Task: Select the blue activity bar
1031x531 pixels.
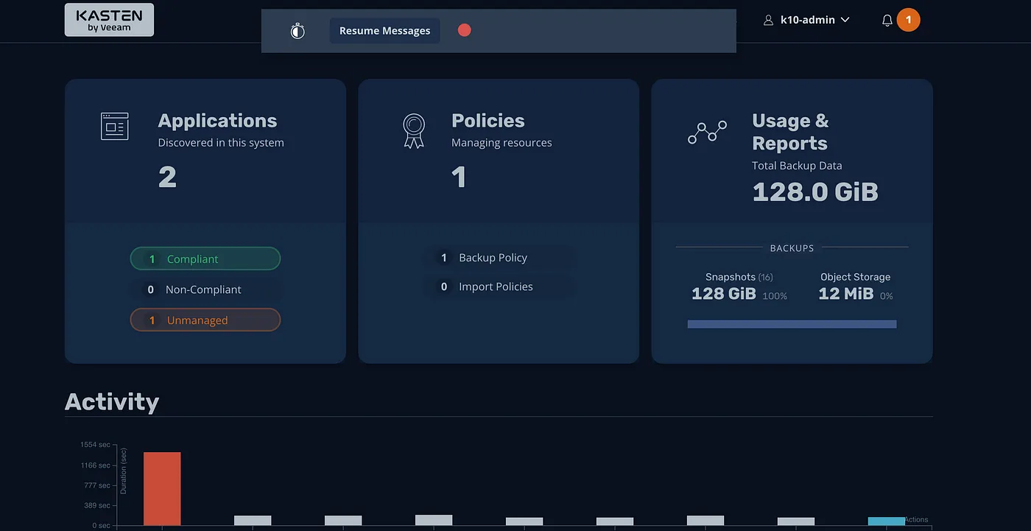Action: click(886, 521)
